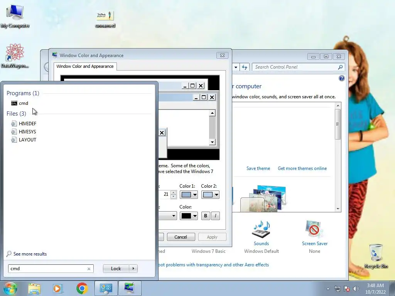This screenshot has width=395, height=296.
Task: Click the Screen Saver link text
Action: click(315, 244)
